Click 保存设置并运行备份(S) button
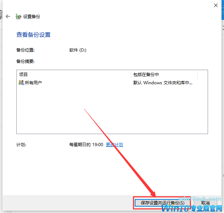The height and width of the screenshot is (213, 224). [162, 203]
